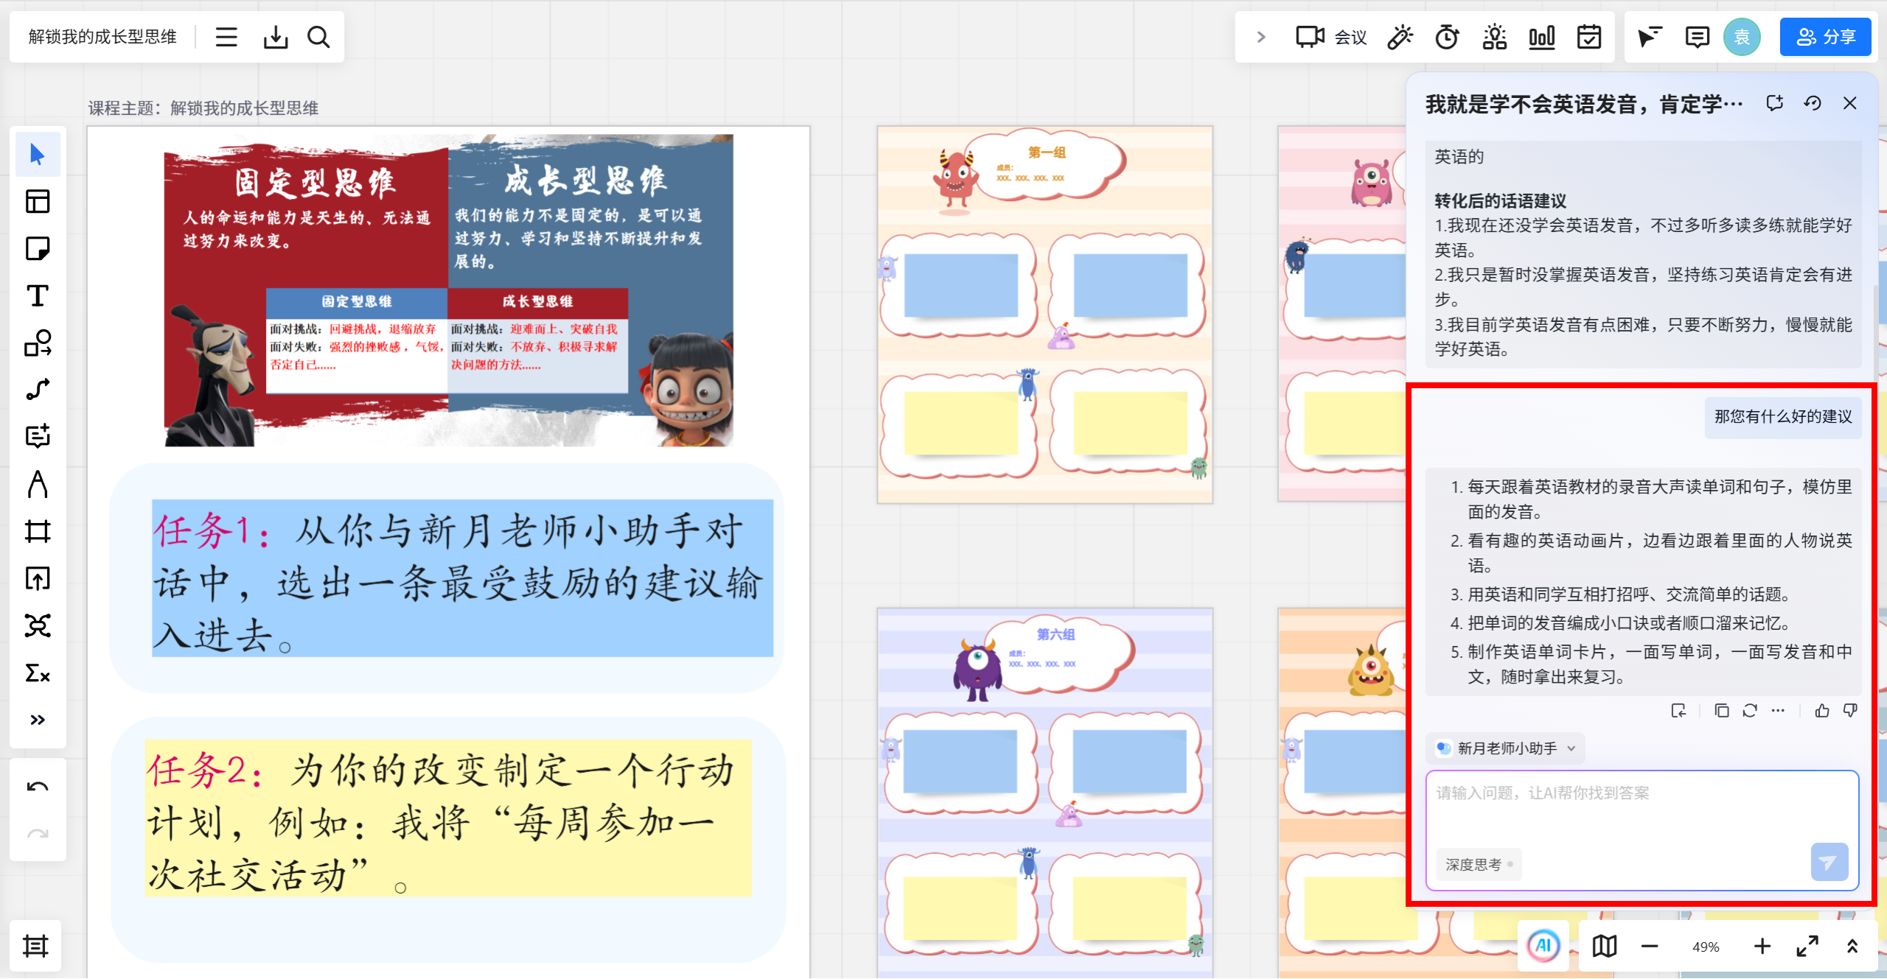Open the timer tool
1887x979 pixels.
pyautogui.click(x=1447, y=37)
